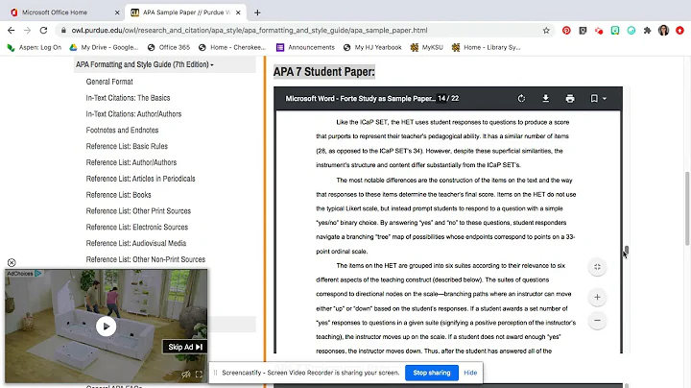Go back to the previous page
Image resolution: width=691 pixels, height=388 pixels.
[x=11, y=31]
